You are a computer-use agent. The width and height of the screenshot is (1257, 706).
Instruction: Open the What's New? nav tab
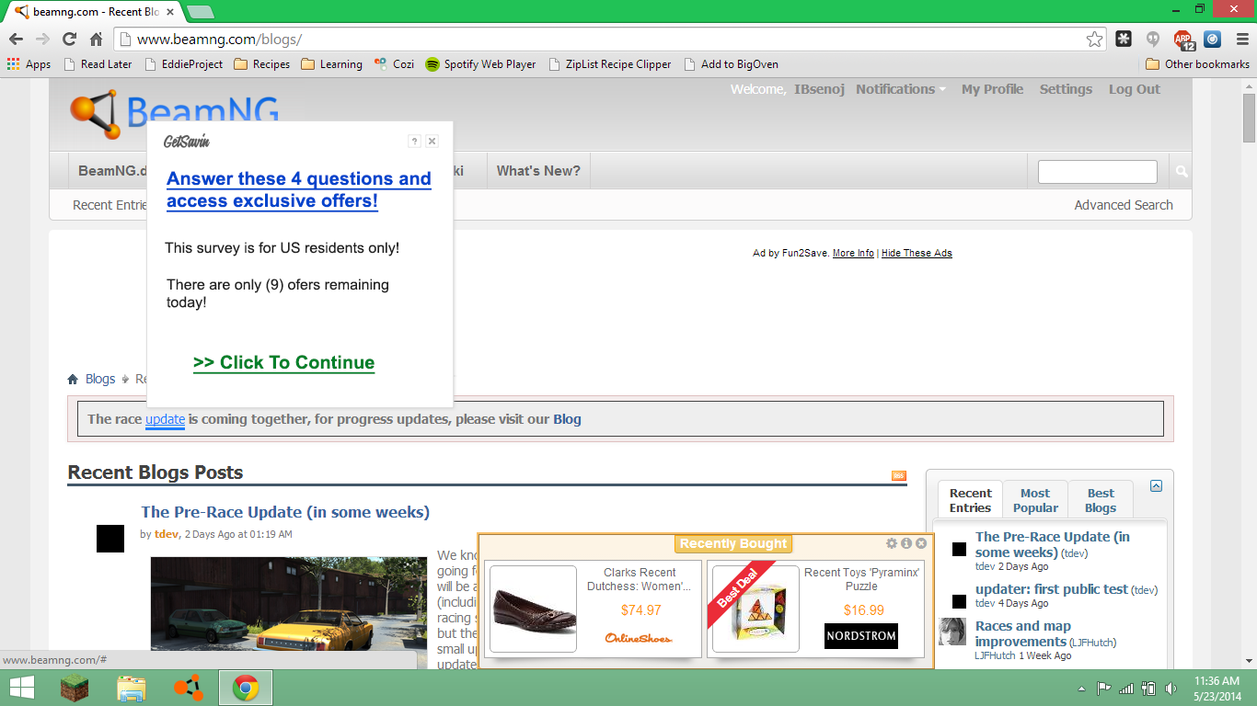tap(538, 171)
